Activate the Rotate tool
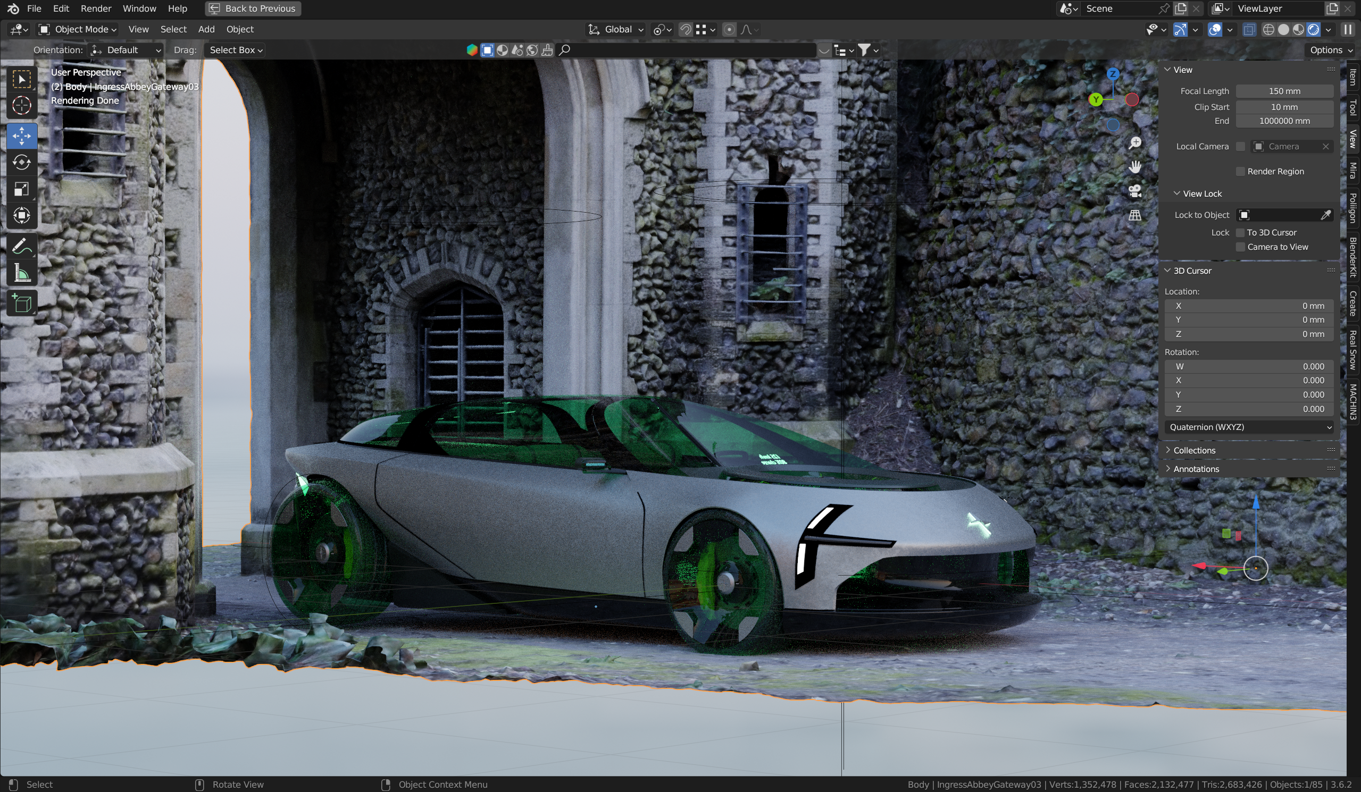1361x792 pixels. tap(22, 162)
